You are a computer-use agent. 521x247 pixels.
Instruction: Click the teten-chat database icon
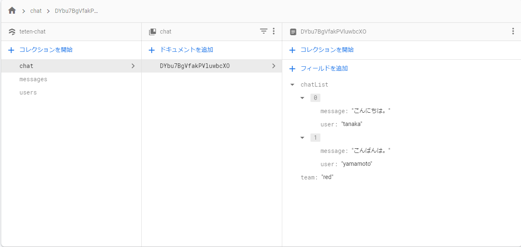pos(12,31)
